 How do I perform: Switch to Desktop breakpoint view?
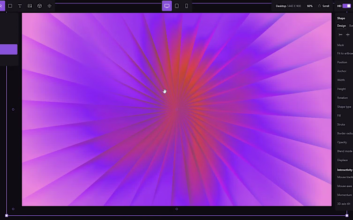[x=167, y=6]
